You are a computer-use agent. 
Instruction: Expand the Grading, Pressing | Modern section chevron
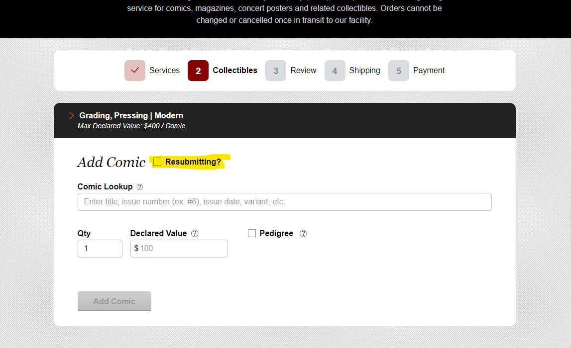point(71,115)
